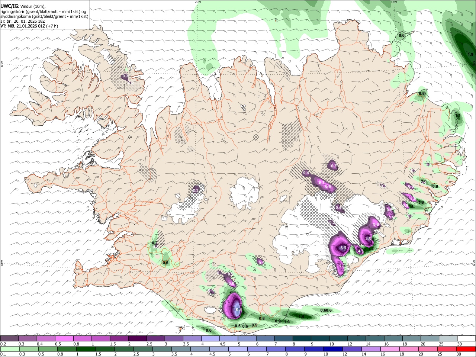Select upper legend swatch starting at 1.5
This screenshot has height=357, width=476.
119,338
